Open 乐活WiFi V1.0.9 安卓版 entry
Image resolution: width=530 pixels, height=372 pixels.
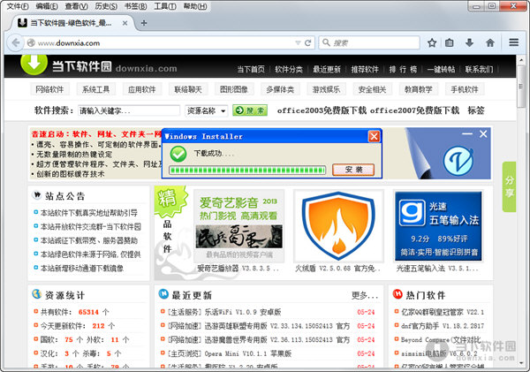click(x=224, y=312)
